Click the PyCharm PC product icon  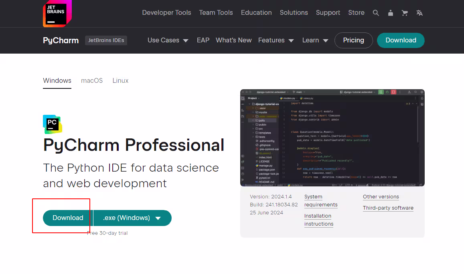tap(53, 124)
